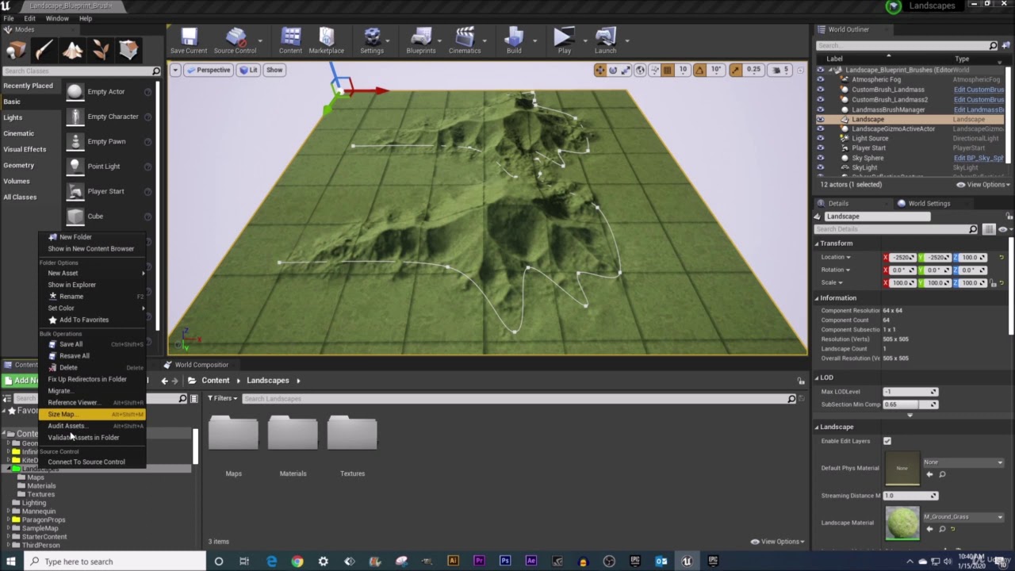Toggle scale snapping in viewport toolbar
Viewport: 1015px width, 571px height.
pos(735,70)
